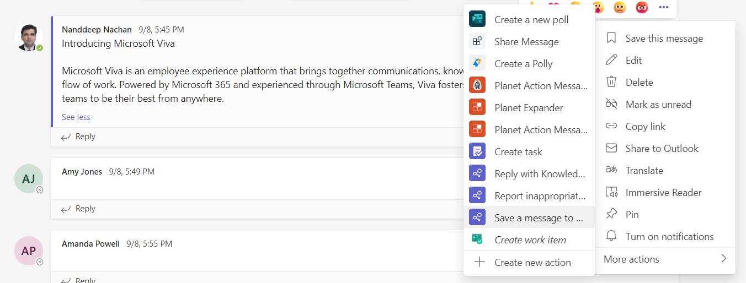Choose Create task from actions list
Screen dimensions: 746x283
518,152
